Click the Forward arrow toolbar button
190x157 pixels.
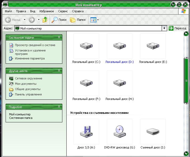click(x=32, y=20)
